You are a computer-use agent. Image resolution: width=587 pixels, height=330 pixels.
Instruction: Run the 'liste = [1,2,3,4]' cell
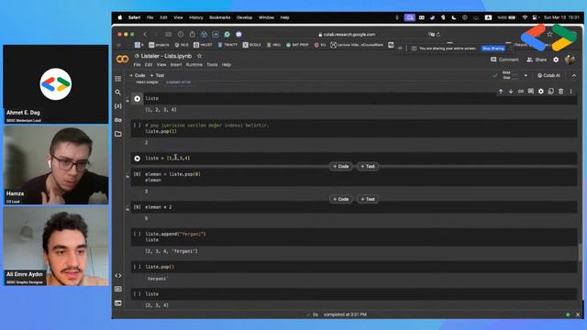[x=137, y=159]
